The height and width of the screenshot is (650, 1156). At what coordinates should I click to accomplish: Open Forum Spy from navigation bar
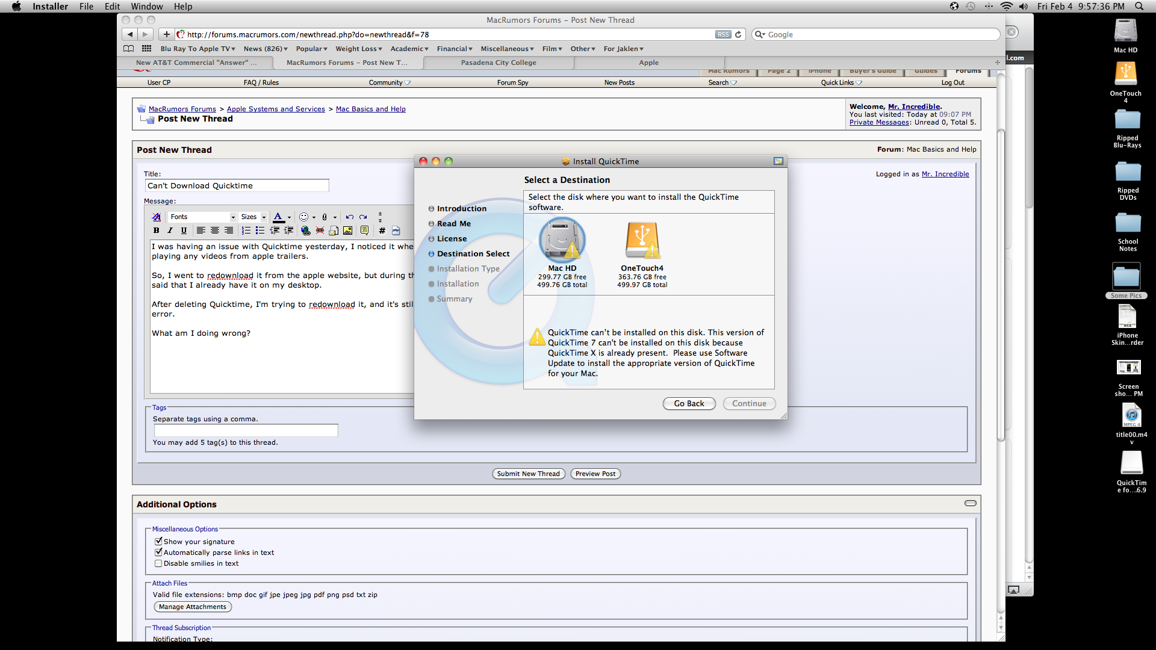(x=512, y=82)
